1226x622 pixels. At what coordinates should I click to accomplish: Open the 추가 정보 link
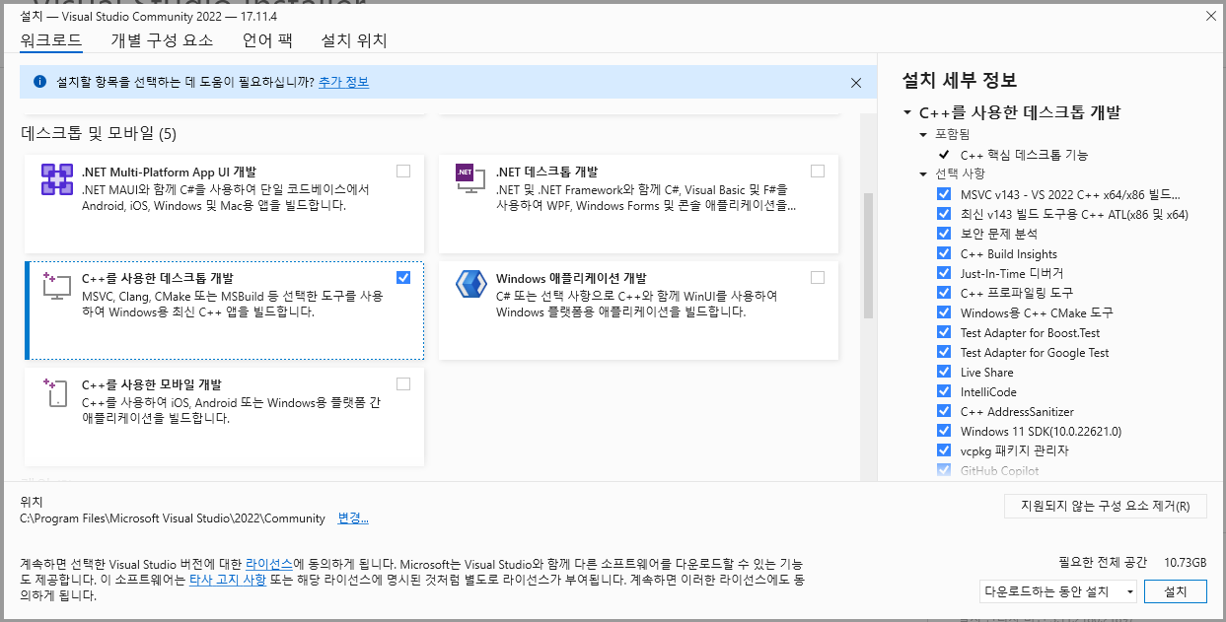pos(343,82)
